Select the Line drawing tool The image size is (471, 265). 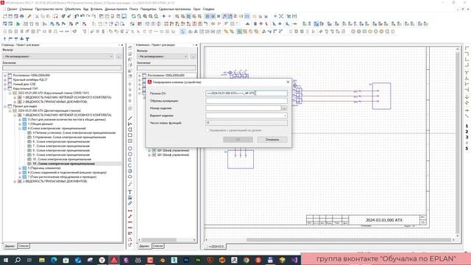[130, 118]
